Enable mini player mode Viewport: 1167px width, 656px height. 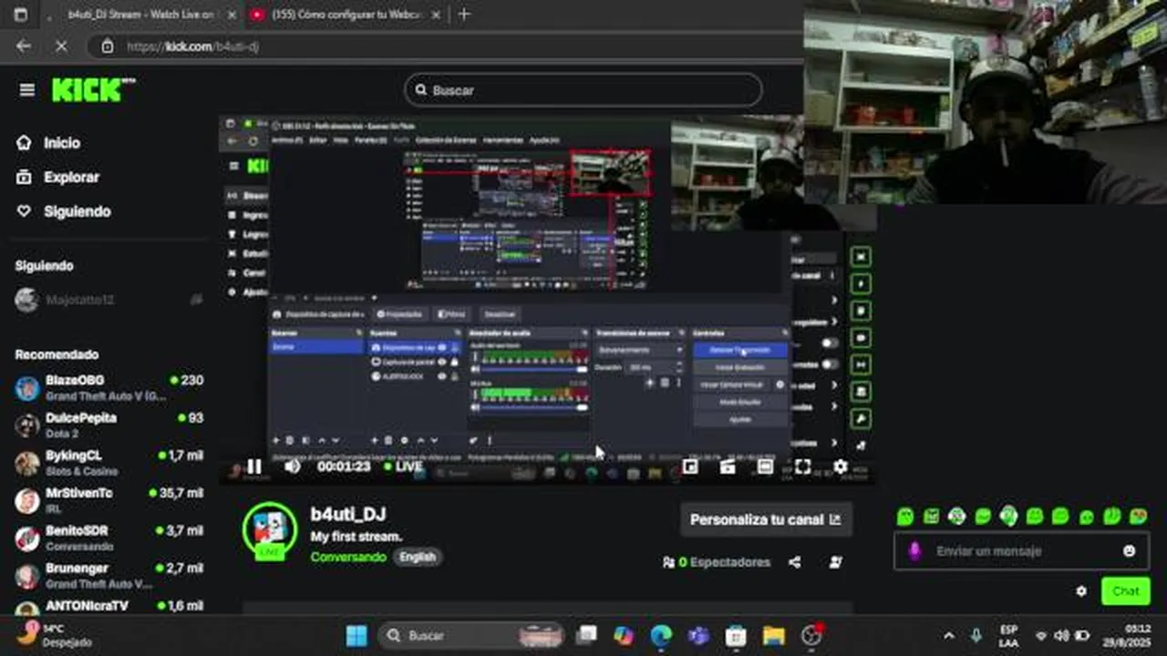click(x=690, y=466)
